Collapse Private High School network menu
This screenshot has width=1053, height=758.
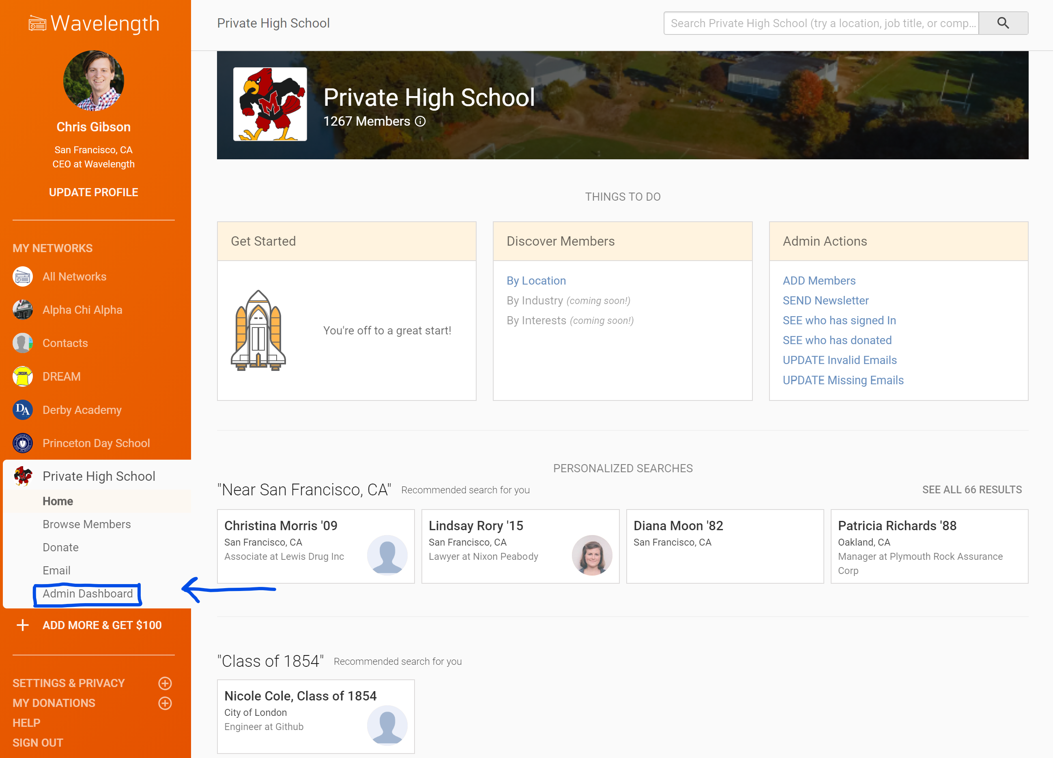click(99, 476)
